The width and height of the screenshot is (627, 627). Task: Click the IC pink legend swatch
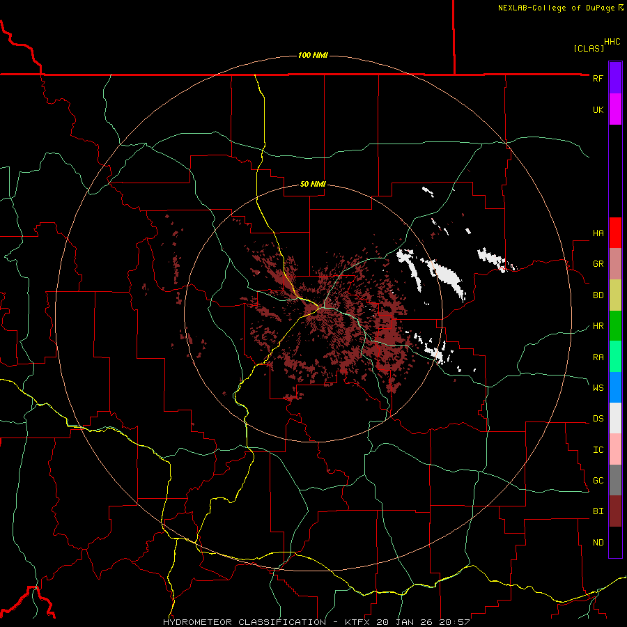point(615,449)
